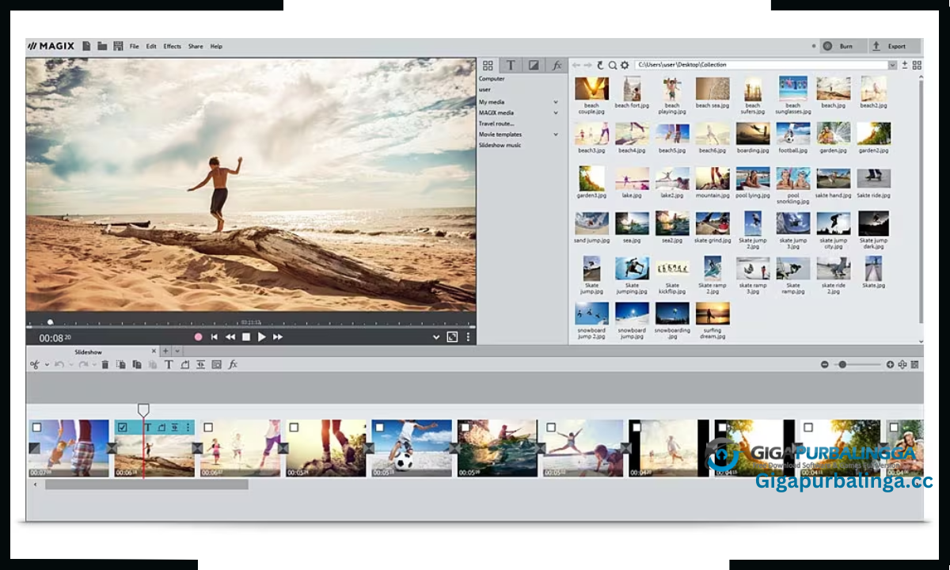Click the folder path input field
Image resolution: width=950 pixels, height=570 pixels.
[760, 65]
